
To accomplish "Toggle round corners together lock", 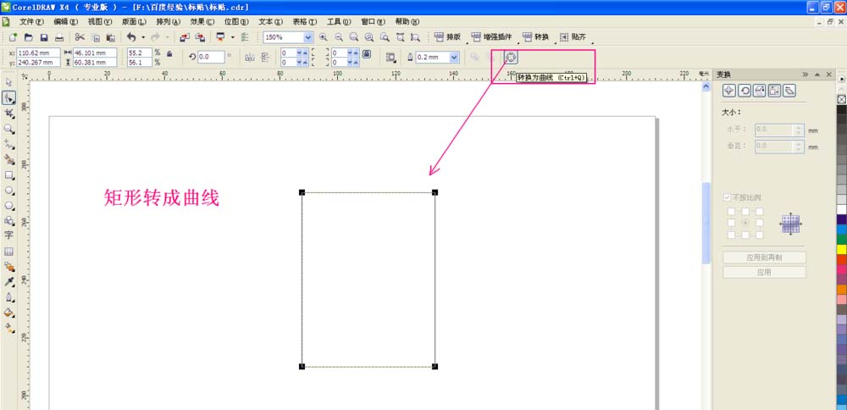I will [367, 54].
